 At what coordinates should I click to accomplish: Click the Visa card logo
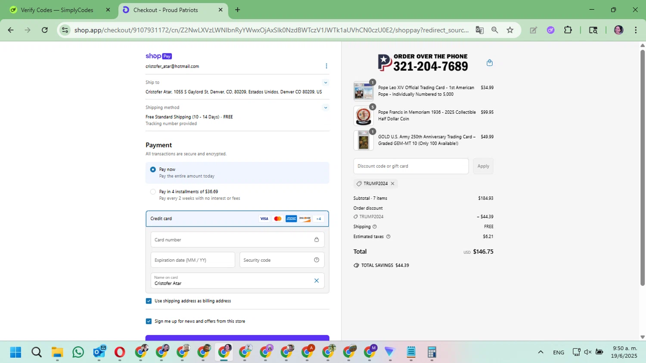coord(264,219)
